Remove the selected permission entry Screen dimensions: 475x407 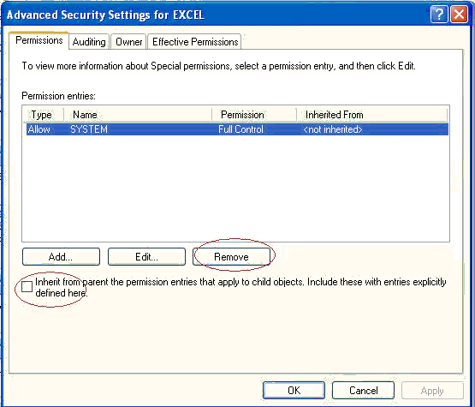click(231, 257)
